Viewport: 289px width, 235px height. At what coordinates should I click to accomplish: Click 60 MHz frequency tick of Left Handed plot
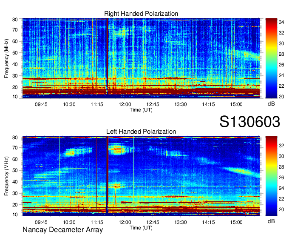click(15, 159)
